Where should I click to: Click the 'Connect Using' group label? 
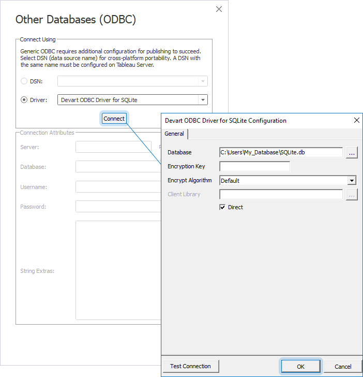click(x=38, y=39)
